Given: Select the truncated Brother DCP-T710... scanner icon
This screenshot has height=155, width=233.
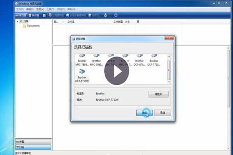Looking at the screenshot, I should [x=154, y=60].
